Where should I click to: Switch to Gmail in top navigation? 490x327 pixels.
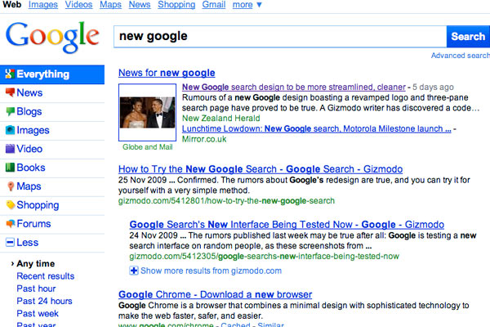point(213,5)
